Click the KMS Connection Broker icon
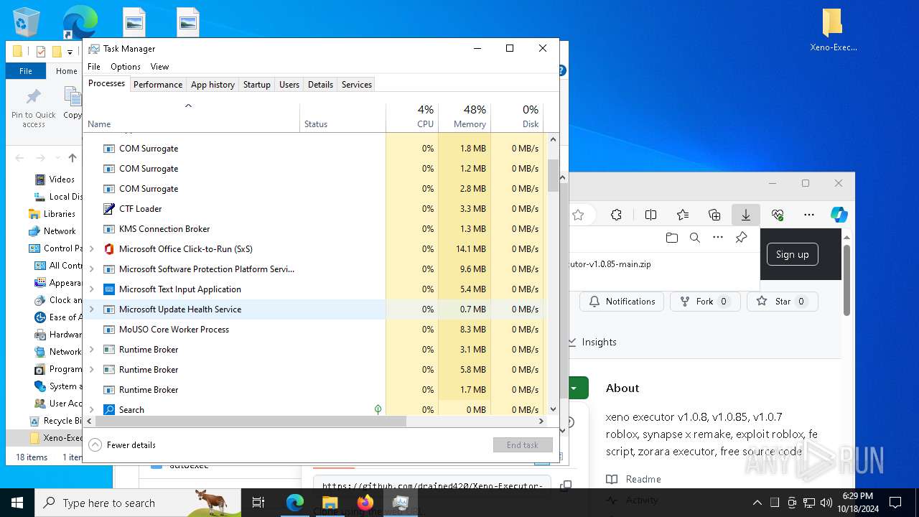The height and width of the screenshot is (517, 919). point(109,229)
